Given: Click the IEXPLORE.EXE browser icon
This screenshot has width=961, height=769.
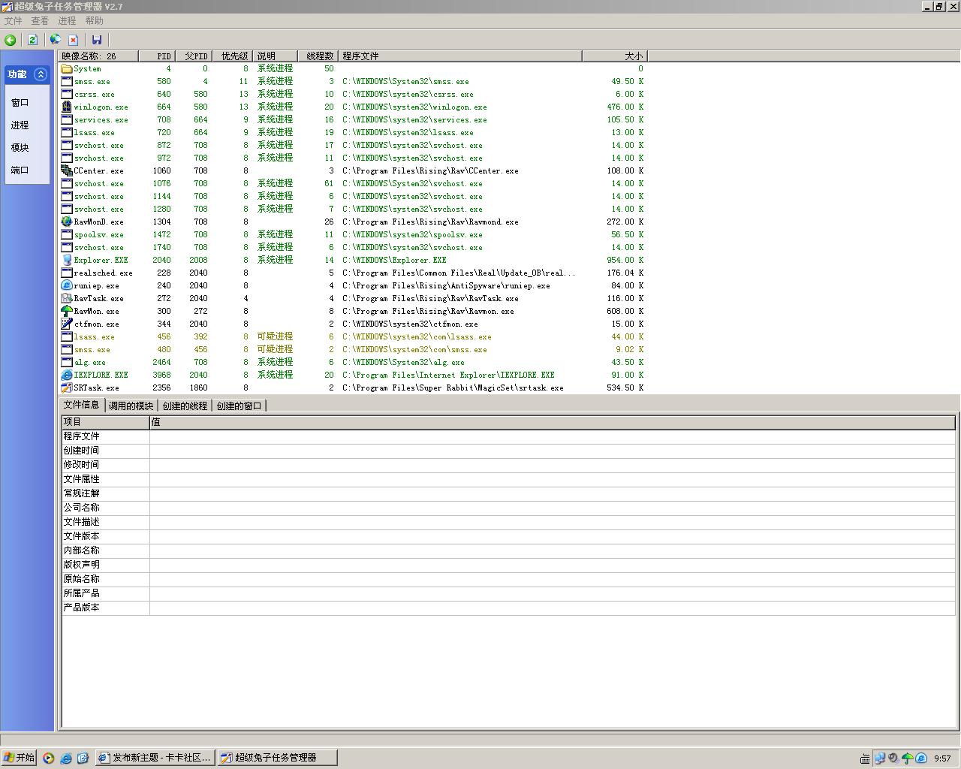Looking at the screenshot, I should (x=67, y=375).
